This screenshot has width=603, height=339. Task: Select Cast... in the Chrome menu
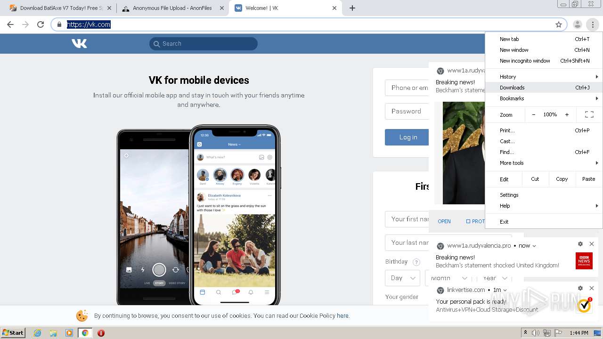coord(544,141)
